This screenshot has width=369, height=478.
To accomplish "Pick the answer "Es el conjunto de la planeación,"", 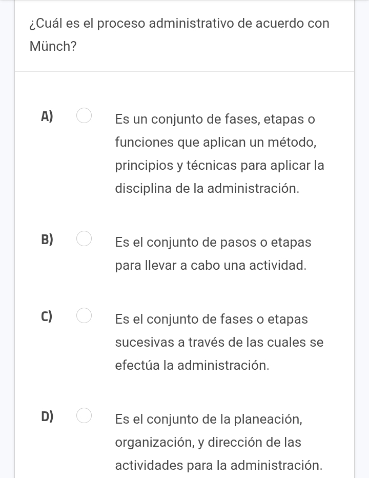I will (x=209, y=419).
